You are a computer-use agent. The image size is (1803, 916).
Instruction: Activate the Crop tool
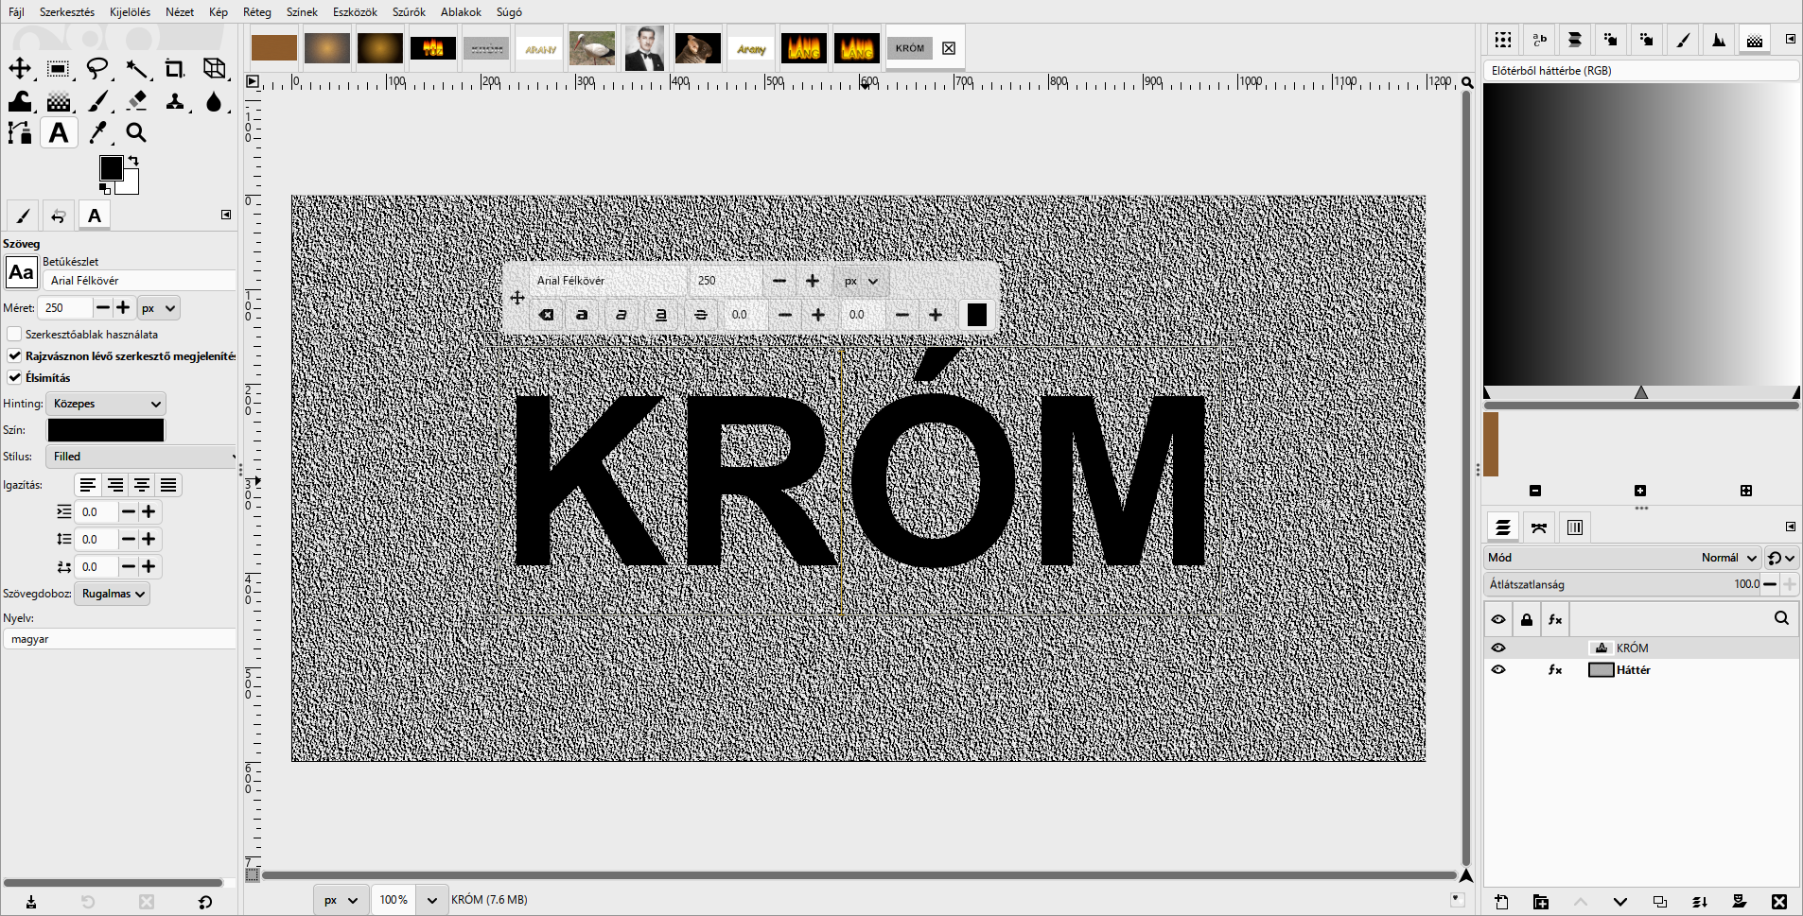[175, 68]
